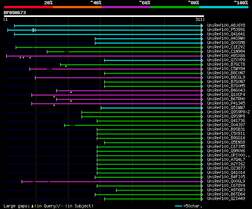Click the end arrow of UniRef100_Q2IA49 alignment
The image size is (252, 209).
pyautogui.click(x=202, y=199)
